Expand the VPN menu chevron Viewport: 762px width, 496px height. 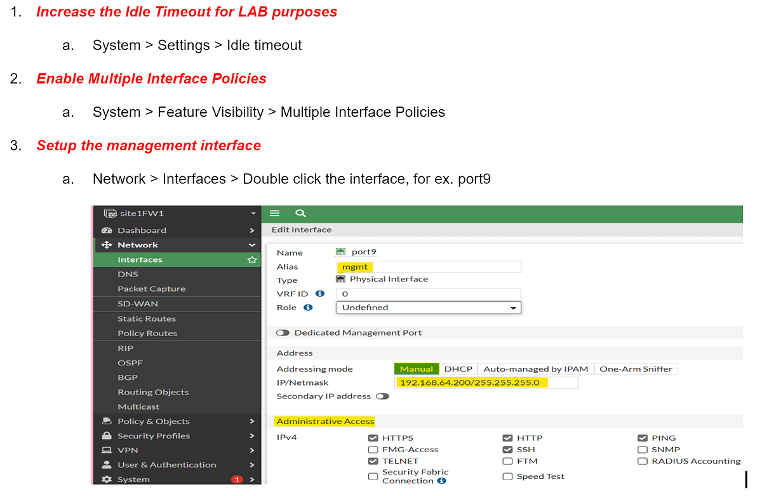tap(252, 450)
